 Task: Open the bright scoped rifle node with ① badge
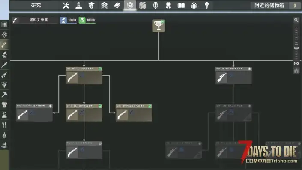coord(233,75)
